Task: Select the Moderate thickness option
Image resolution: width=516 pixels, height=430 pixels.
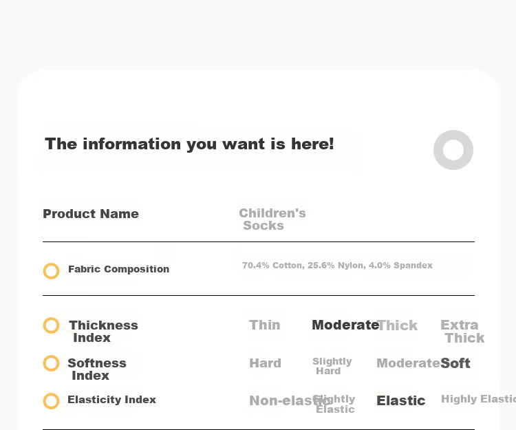Action: tap(345, 325)
